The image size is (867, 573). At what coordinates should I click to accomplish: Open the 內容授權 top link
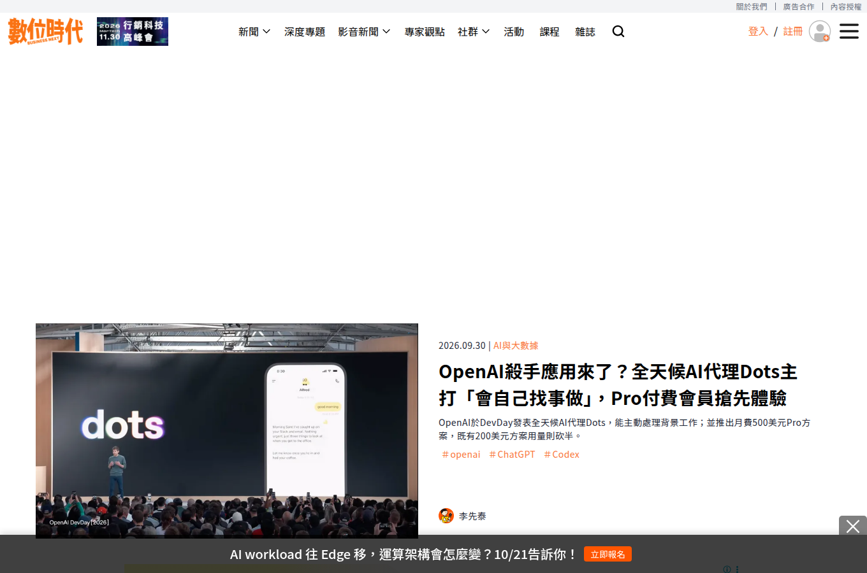point(846,6)
